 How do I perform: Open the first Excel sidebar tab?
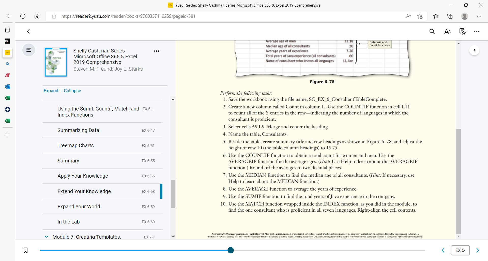point(8,98)
